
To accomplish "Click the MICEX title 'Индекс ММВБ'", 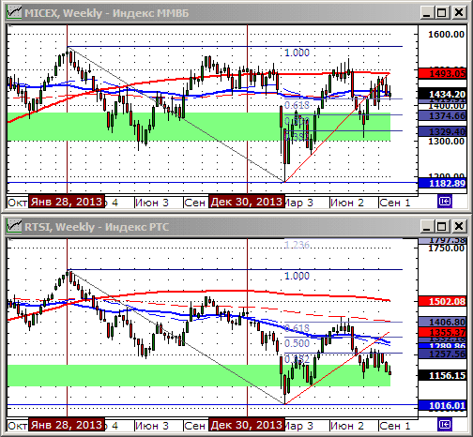I will [x=150, y=13].
